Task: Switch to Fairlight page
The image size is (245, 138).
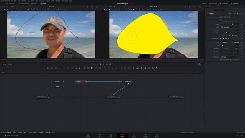Action: coord(145,136)
